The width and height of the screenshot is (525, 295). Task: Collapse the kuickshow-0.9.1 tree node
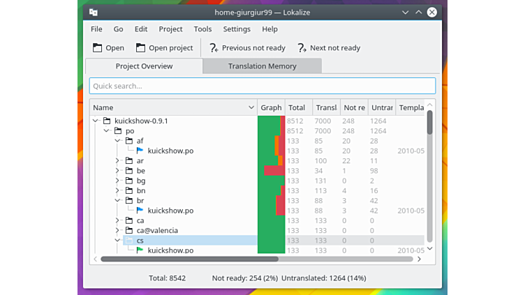tap(96, 121)
